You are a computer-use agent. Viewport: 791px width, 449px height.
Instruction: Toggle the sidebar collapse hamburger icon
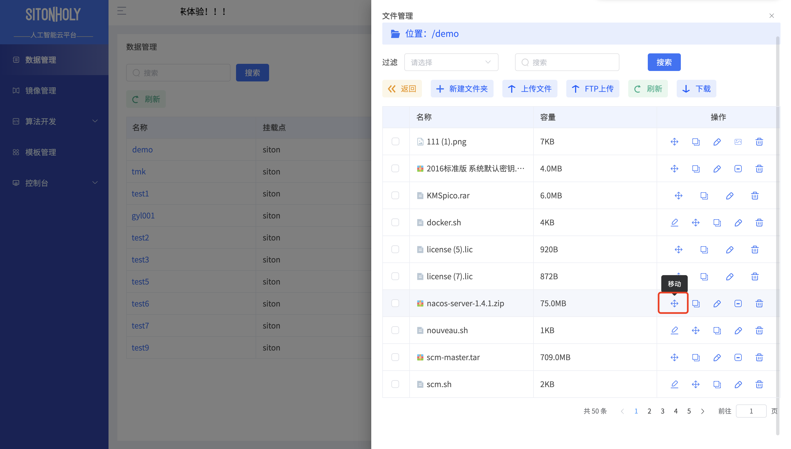tap(122, 11)
